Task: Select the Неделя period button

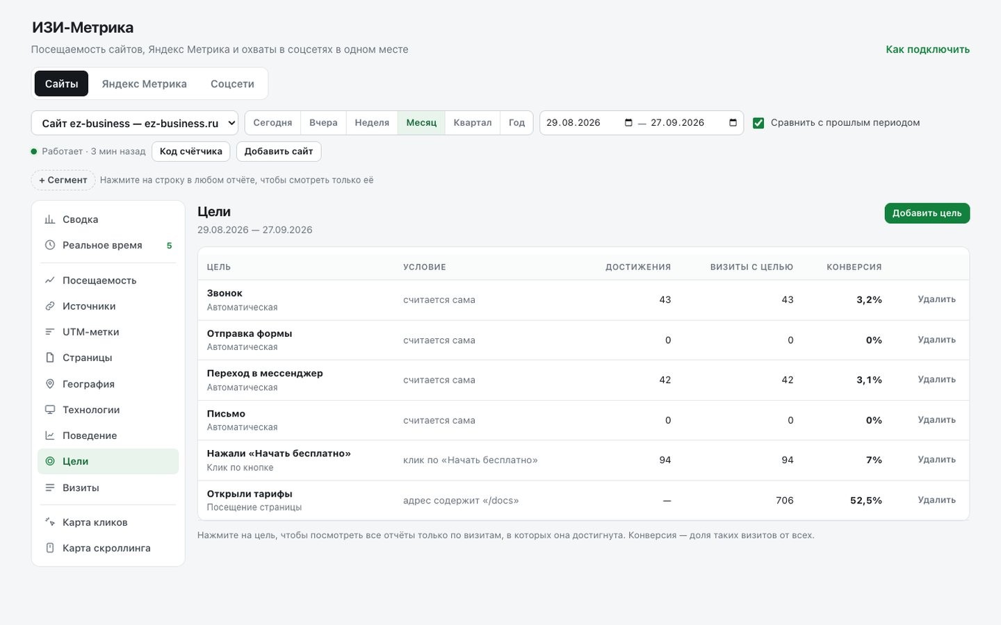Action: coord(372,123)
